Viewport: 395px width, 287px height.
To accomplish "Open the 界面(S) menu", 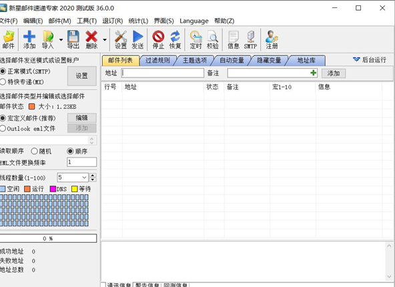I will [163, 21].
